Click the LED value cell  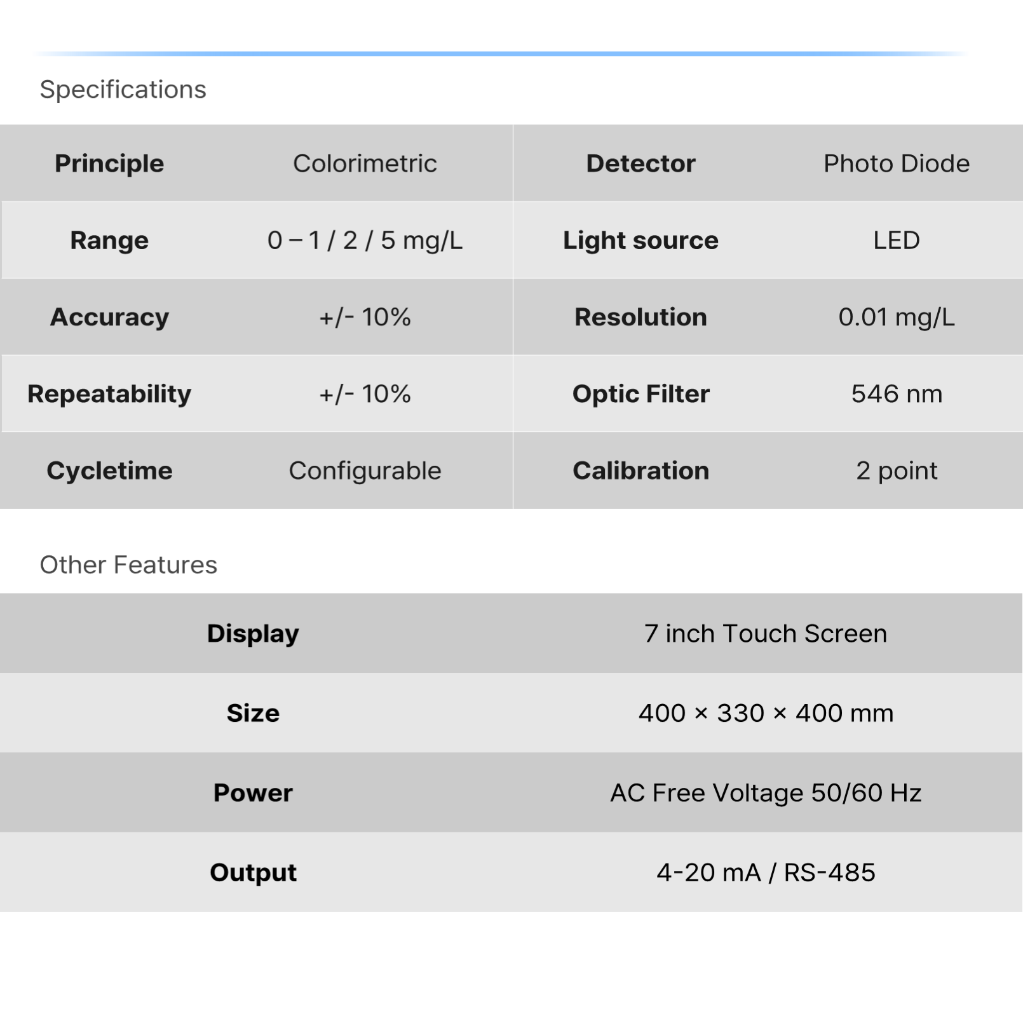tap(896, 240)
